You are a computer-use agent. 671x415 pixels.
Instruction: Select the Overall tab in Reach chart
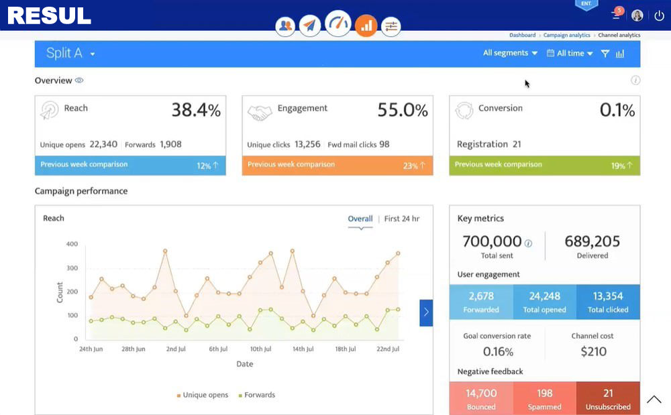[x=360, y=219]
